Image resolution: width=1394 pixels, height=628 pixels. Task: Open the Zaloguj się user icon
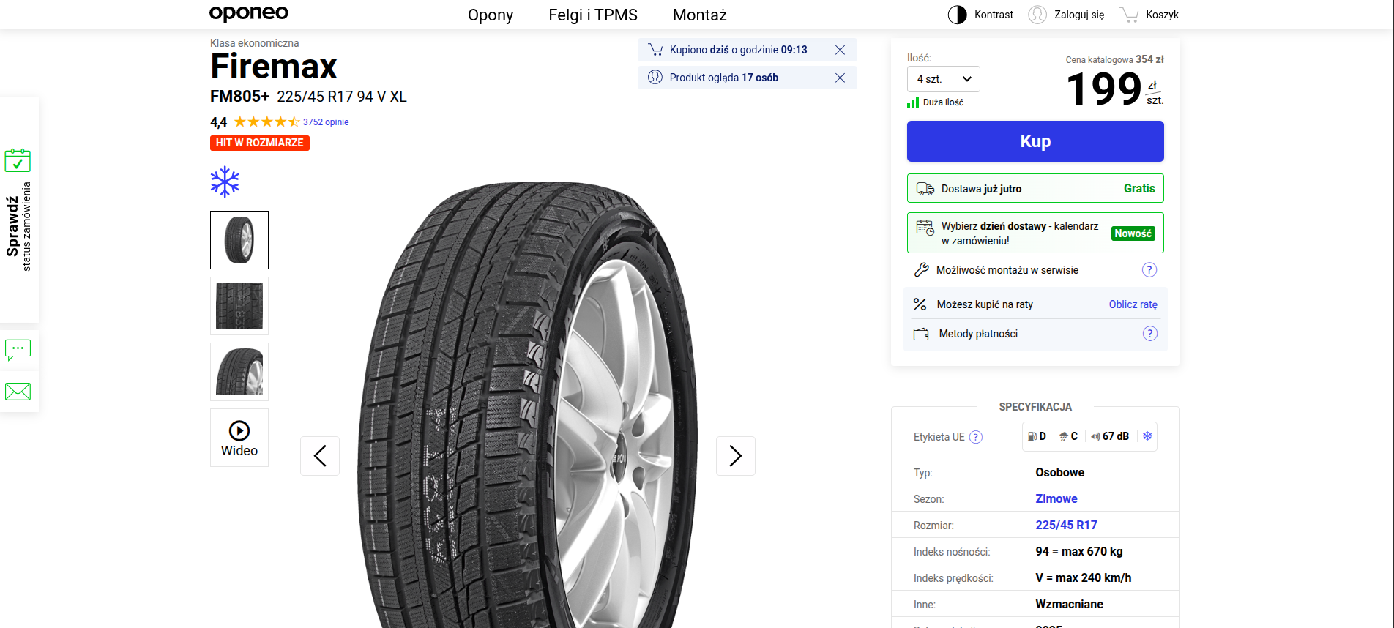tap(1037, 15)
